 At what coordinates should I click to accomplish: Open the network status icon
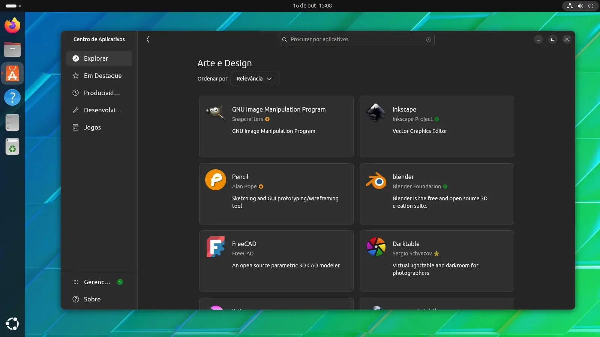click(570, 6)
